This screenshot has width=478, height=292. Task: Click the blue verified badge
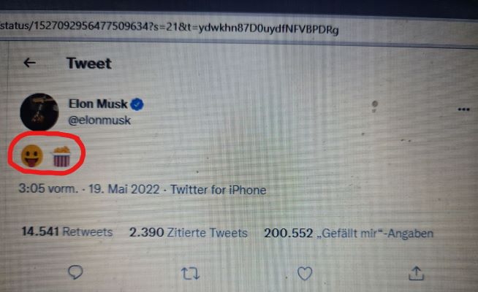coord(137,104)
